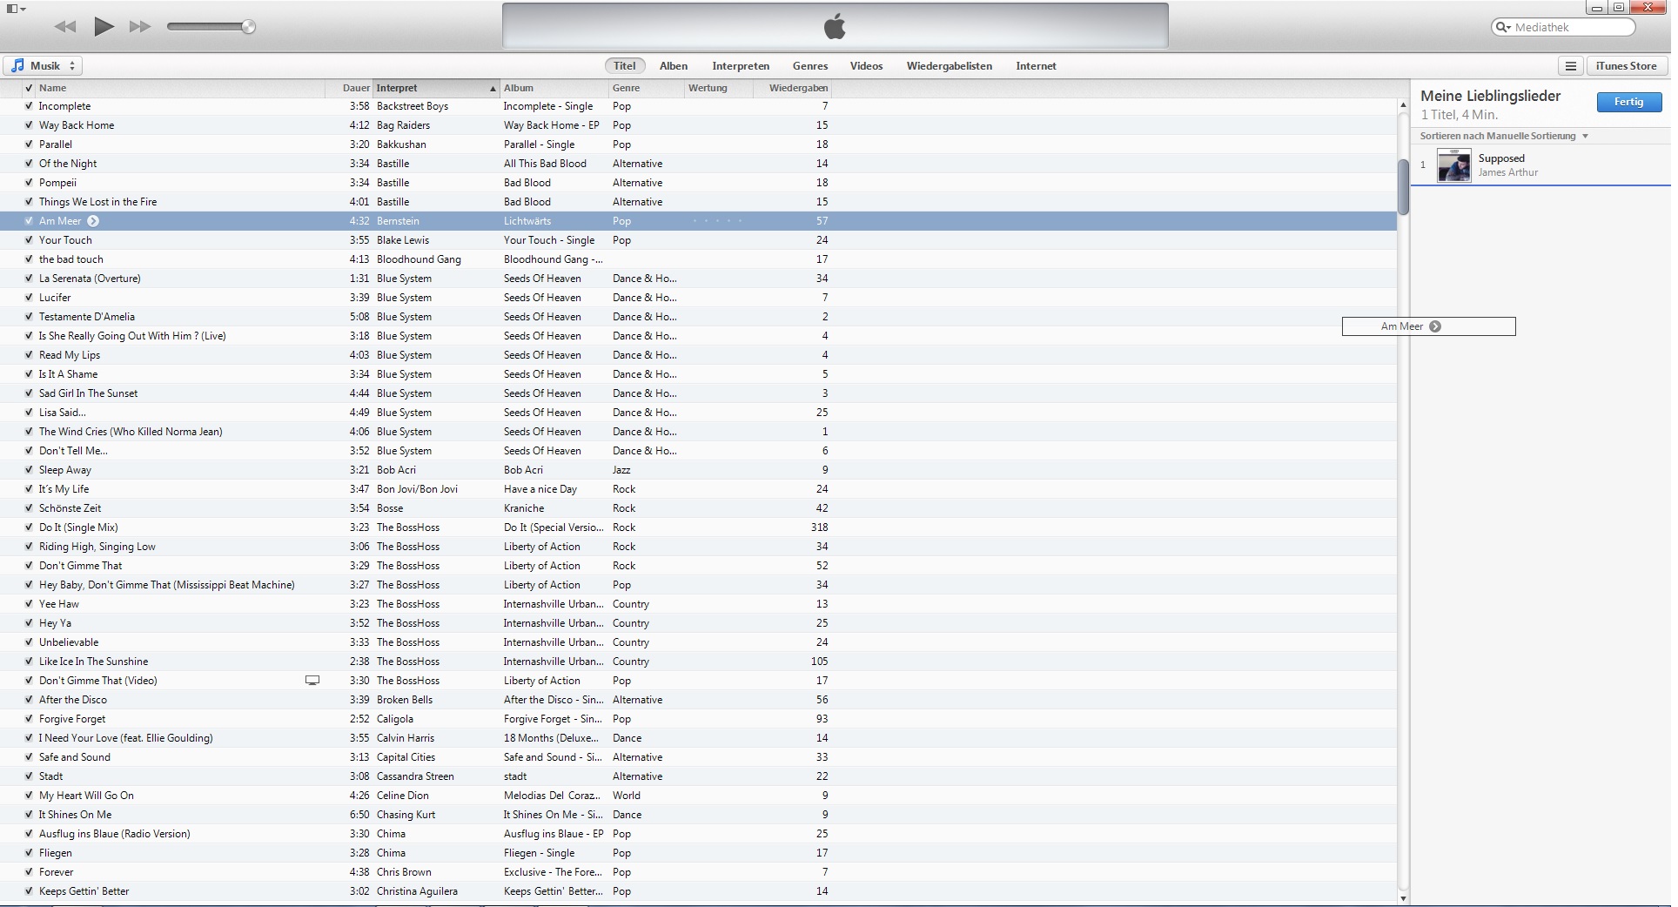Image resolution: width=1678 pixels, height=907 pixels.
Task: Toggle Interpret column sort direction
Action: click(x=436, y=88)
